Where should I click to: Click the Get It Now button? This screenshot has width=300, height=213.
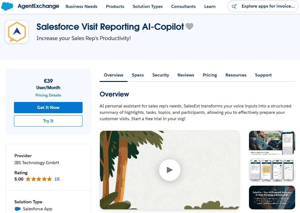click(48, 107)
